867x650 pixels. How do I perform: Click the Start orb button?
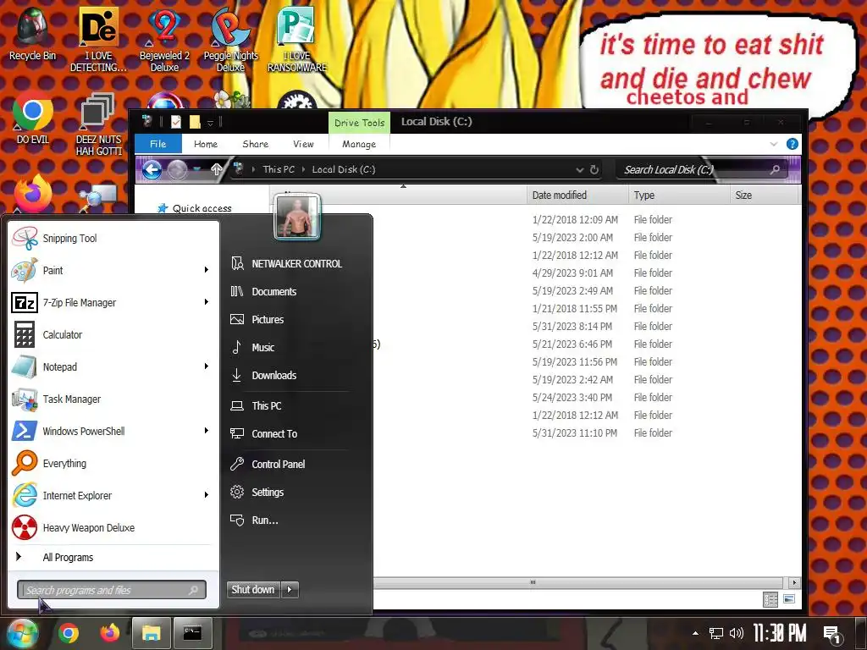coord(21,633)
